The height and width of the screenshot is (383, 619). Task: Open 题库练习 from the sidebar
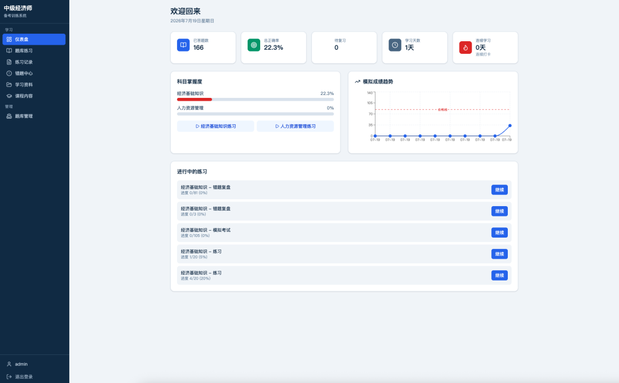(x=34, y=50)
